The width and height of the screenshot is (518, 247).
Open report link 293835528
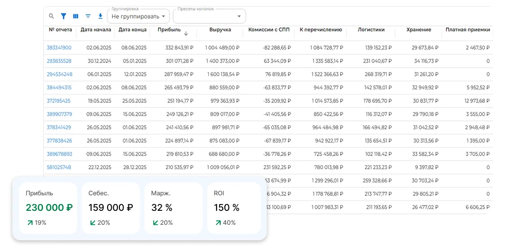point(59,61)
